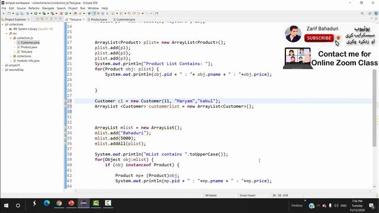Expand the secondDay project node
Screen dimensions: 379x213
2,70
